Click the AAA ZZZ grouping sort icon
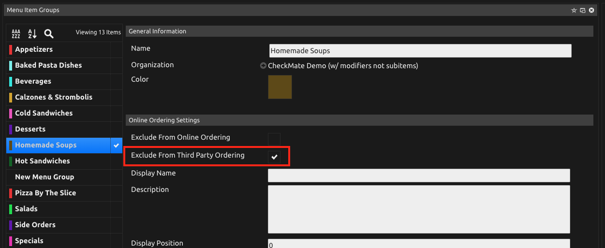Image resolution: width=605 pixels, height=248 pixels. [x=16, y=33]
